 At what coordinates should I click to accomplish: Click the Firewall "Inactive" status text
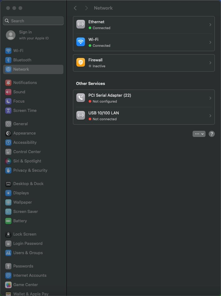[x=99, y=66]
